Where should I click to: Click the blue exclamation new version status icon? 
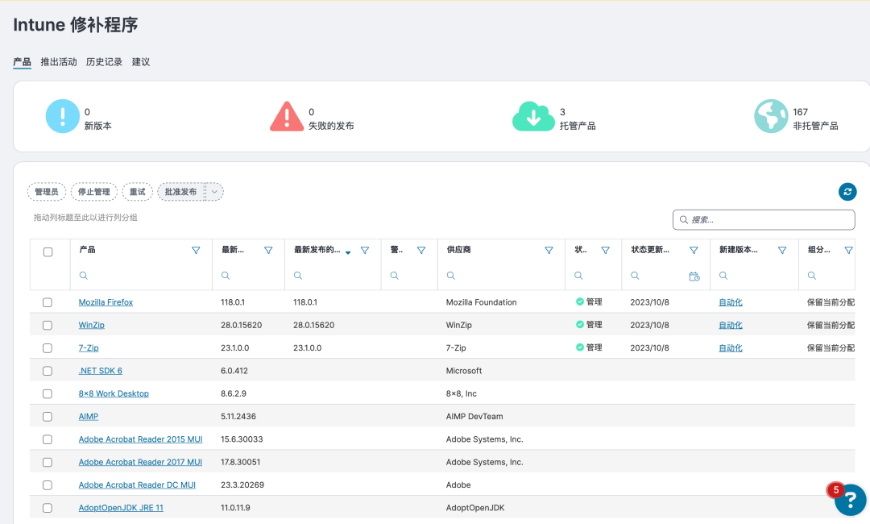click(62, 115)
